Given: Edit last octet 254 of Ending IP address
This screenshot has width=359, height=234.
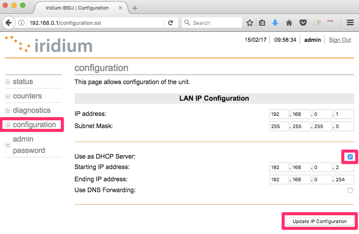Looking at the screenshot, I should (344, 180).
